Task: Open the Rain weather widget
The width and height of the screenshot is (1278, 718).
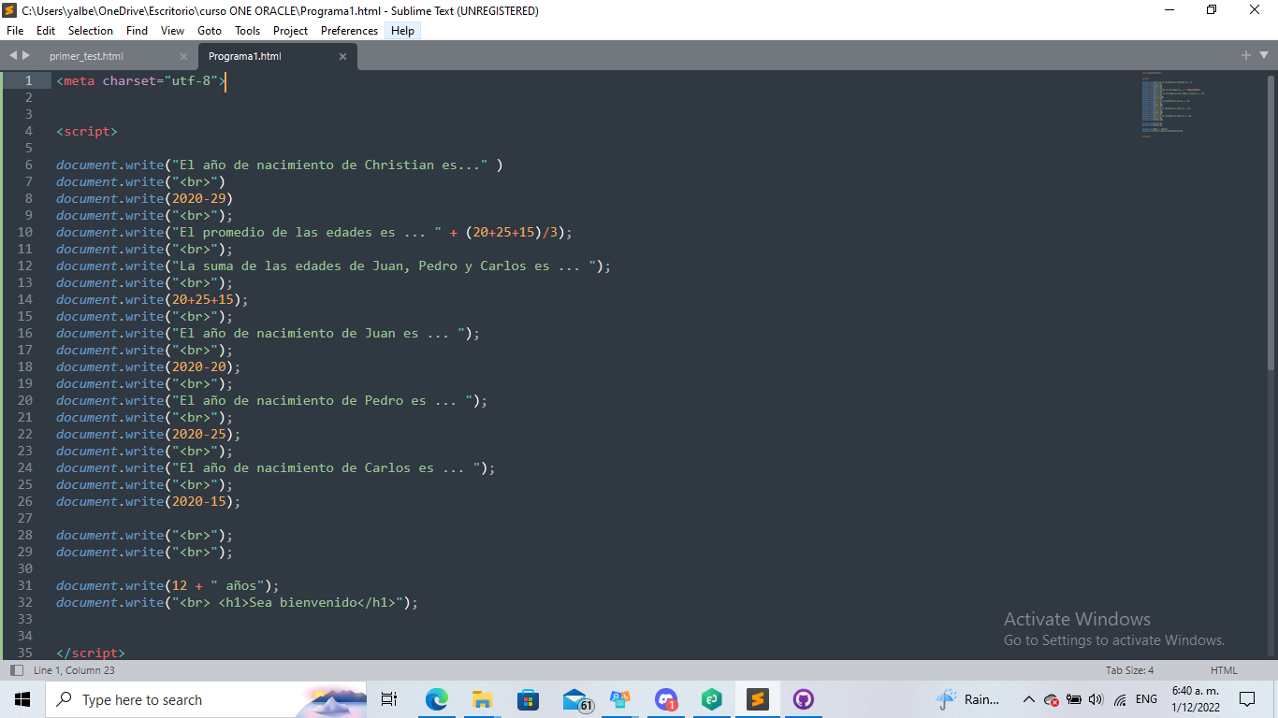Action: (x=967, y=699)
